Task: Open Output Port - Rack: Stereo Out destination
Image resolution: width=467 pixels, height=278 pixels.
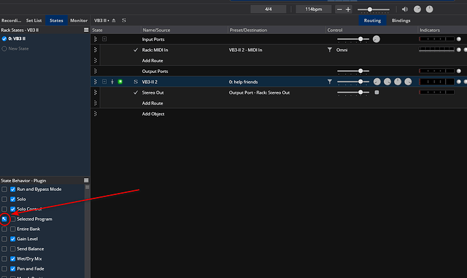Action: 259,92
